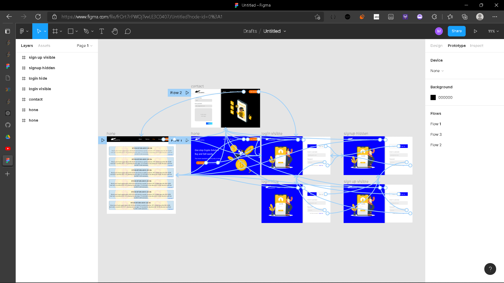This screenshot has width=504, height=283.
Task: Select the Pen tool
Action: [x=87, y=31]
